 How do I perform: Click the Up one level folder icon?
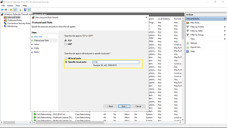(x=11, y=10)
